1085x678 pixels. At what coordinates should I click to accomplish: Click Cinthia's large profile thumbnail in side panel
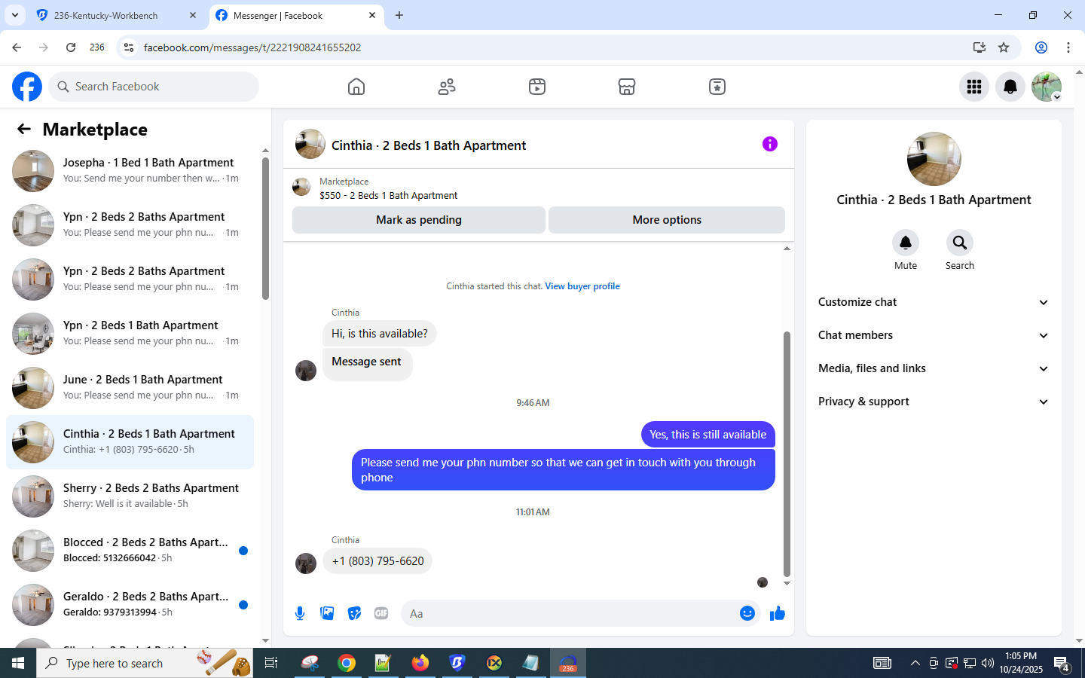(934, 159)
